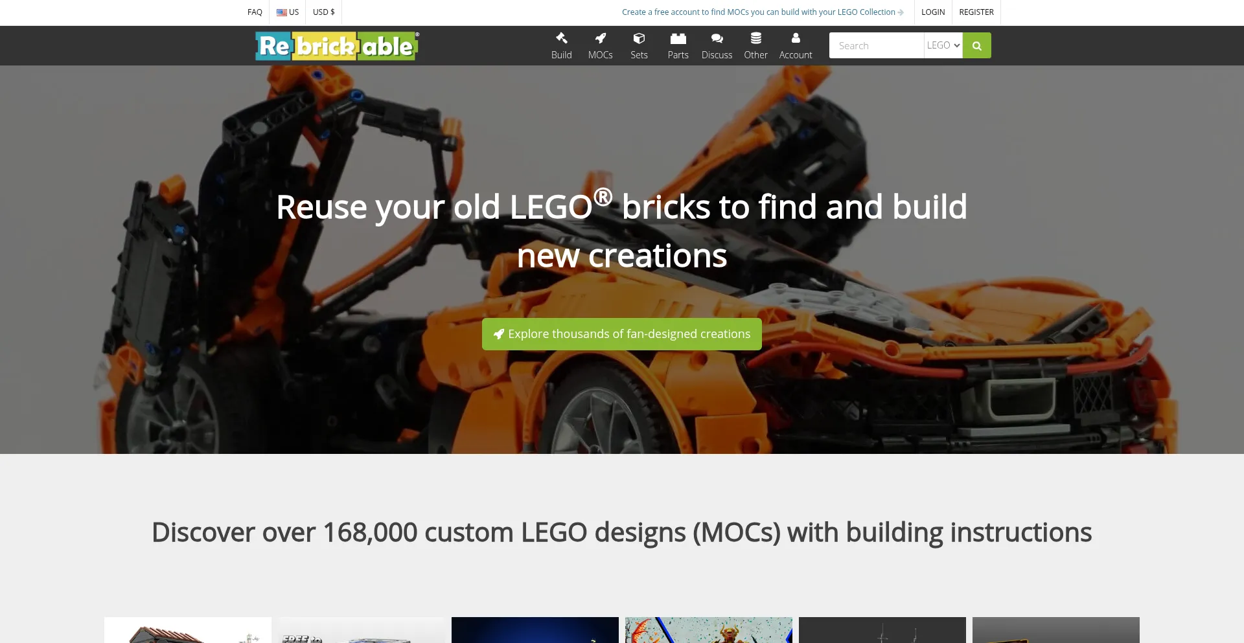Open the Parts brick icon menu

[x=678, y=46]
